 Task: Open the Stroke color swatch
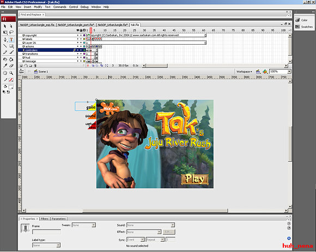click(x=11, y=80)
